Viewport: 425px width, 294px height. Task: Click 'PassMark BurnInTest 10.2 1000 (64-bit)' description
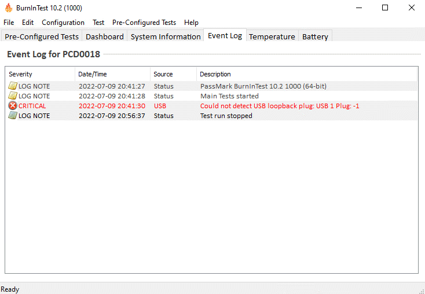263,86
